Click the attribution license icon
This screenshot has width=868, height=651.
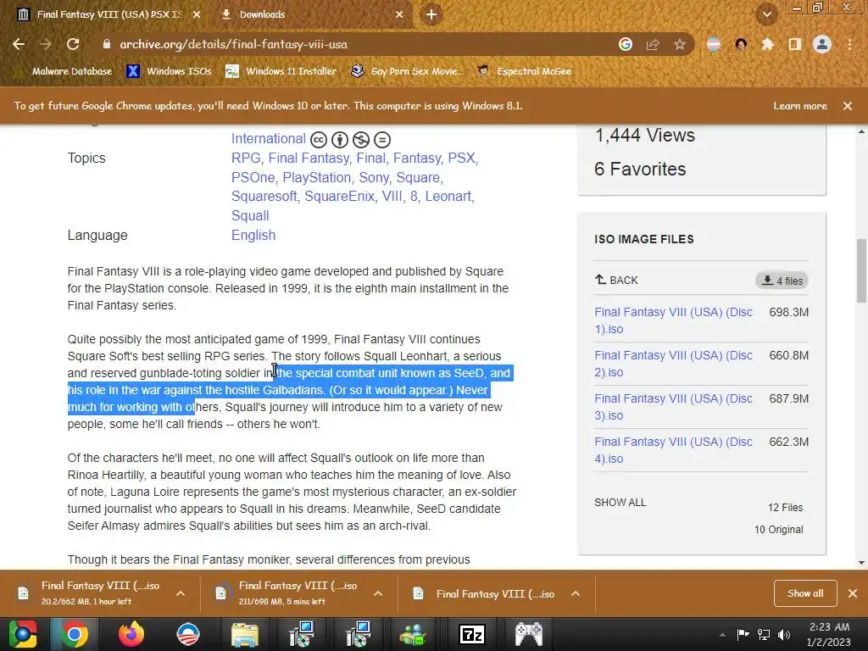pos(340,140)
